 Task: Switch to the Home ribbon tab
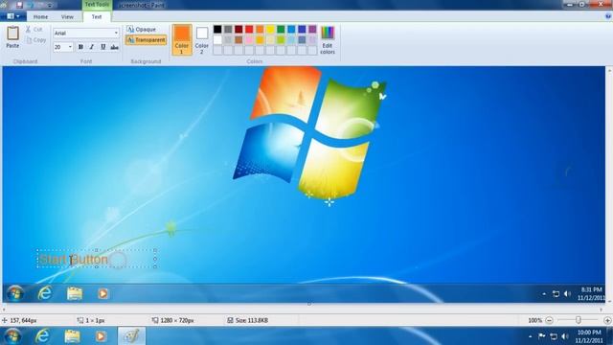point(40,17)
